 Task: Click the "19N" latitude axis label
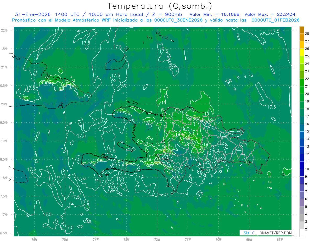(x=4, y=141)
